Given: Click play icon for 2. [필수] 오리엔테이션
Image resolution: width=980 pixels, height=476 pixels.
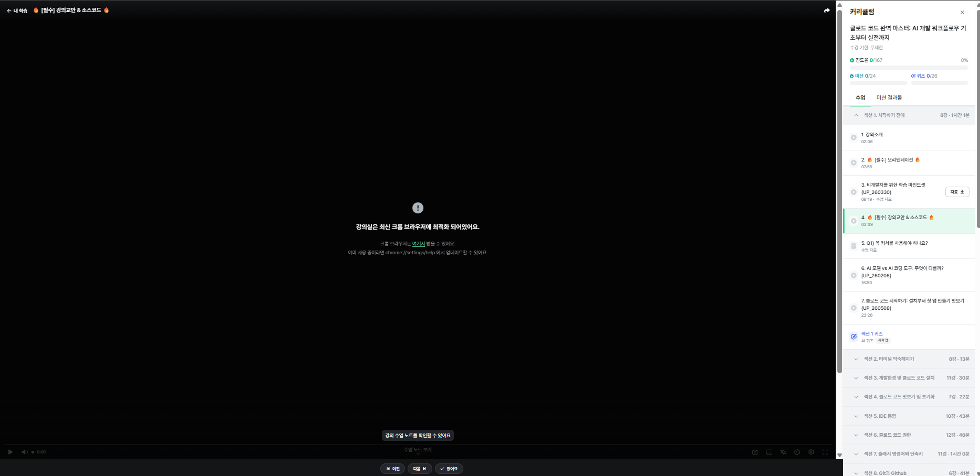Looking at the screenshot, I should (x=854, y=163).
